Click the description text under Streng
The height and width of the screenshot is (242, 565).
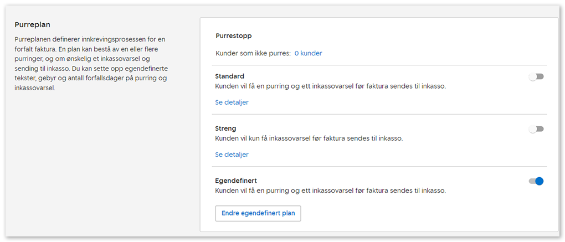coord(309,138)
